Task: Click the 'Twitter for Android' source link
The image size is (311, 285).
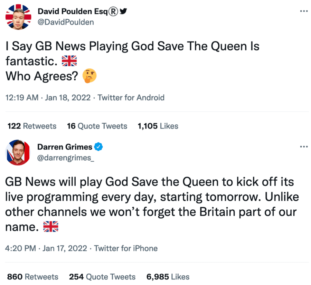Action: point(131,97)
